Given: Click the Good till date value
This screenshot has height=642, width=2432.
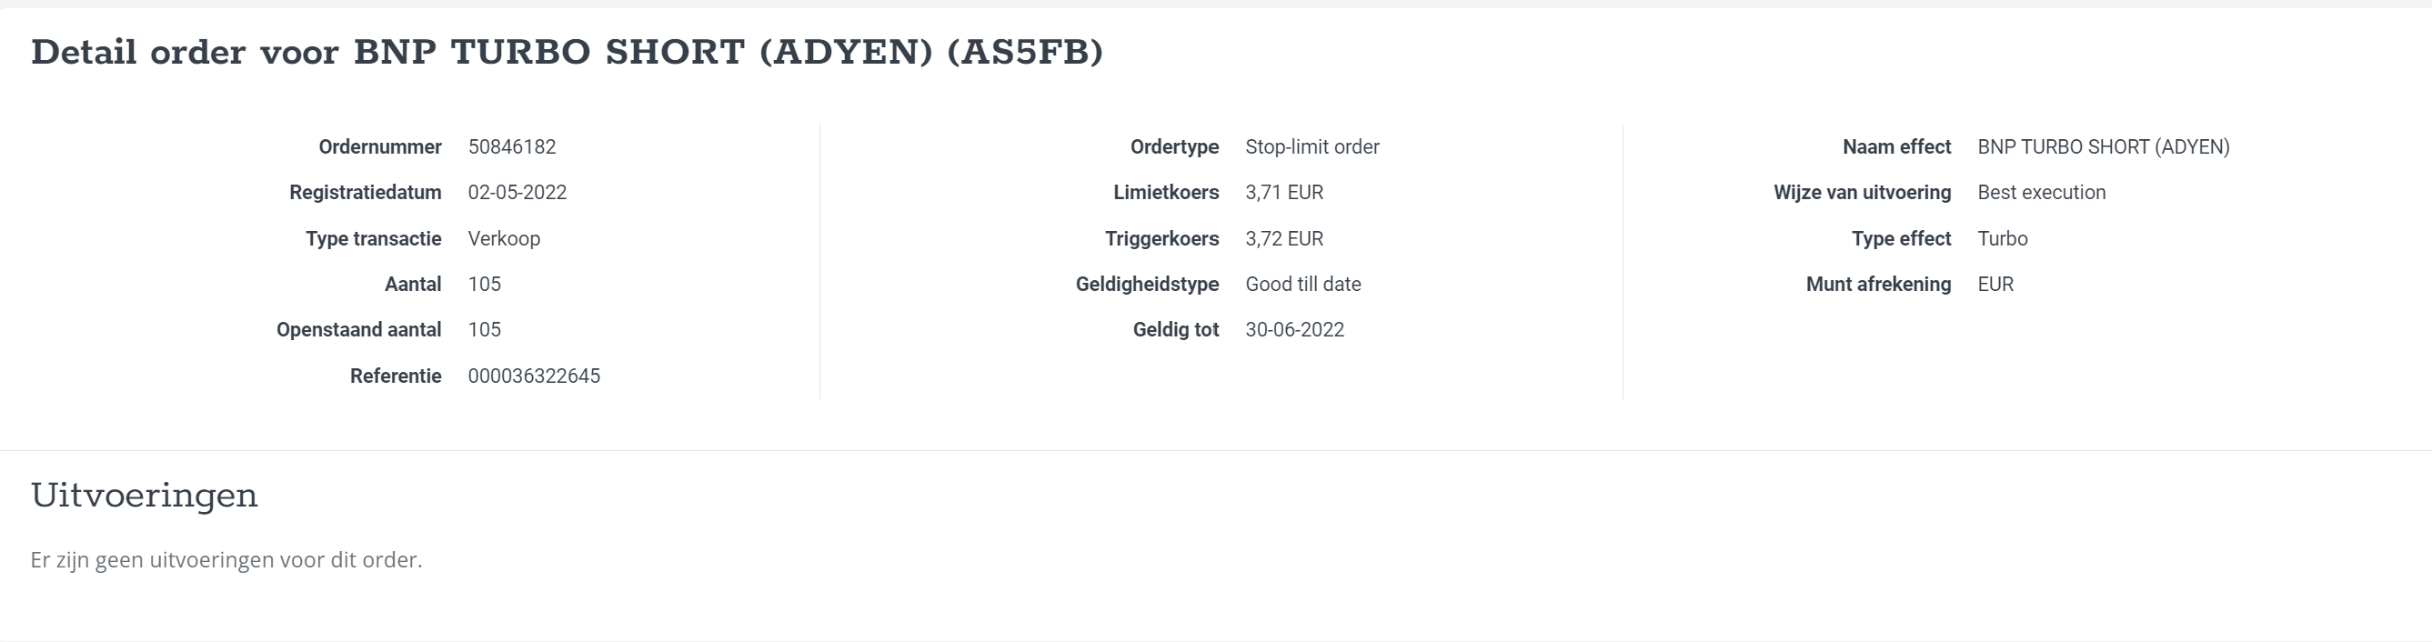Looking at the screenshot, I should tap(1302, 285).
